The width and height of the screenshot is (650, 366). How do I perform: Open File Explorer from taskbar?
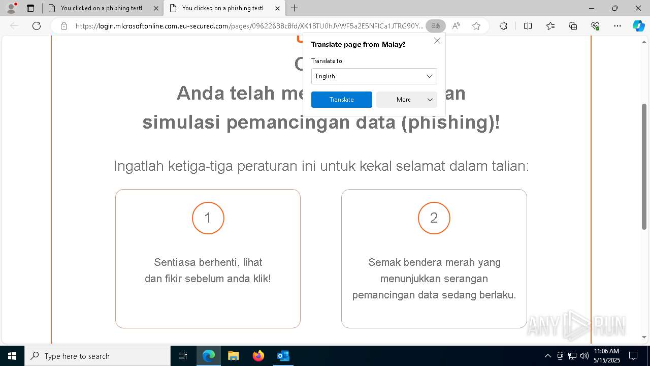pos(233,356)
